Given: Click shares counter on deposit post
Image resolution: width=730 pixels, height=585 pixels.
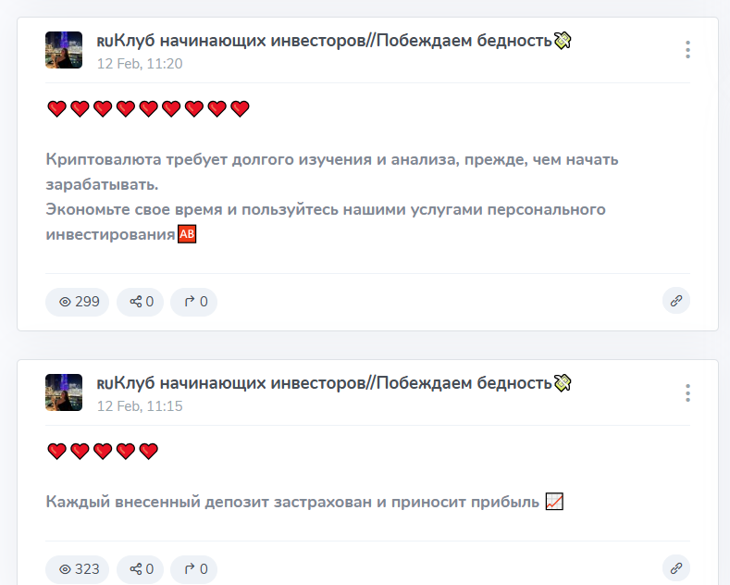Looking at the screenshot, I should pyautogui.click(x=141, y=569).
